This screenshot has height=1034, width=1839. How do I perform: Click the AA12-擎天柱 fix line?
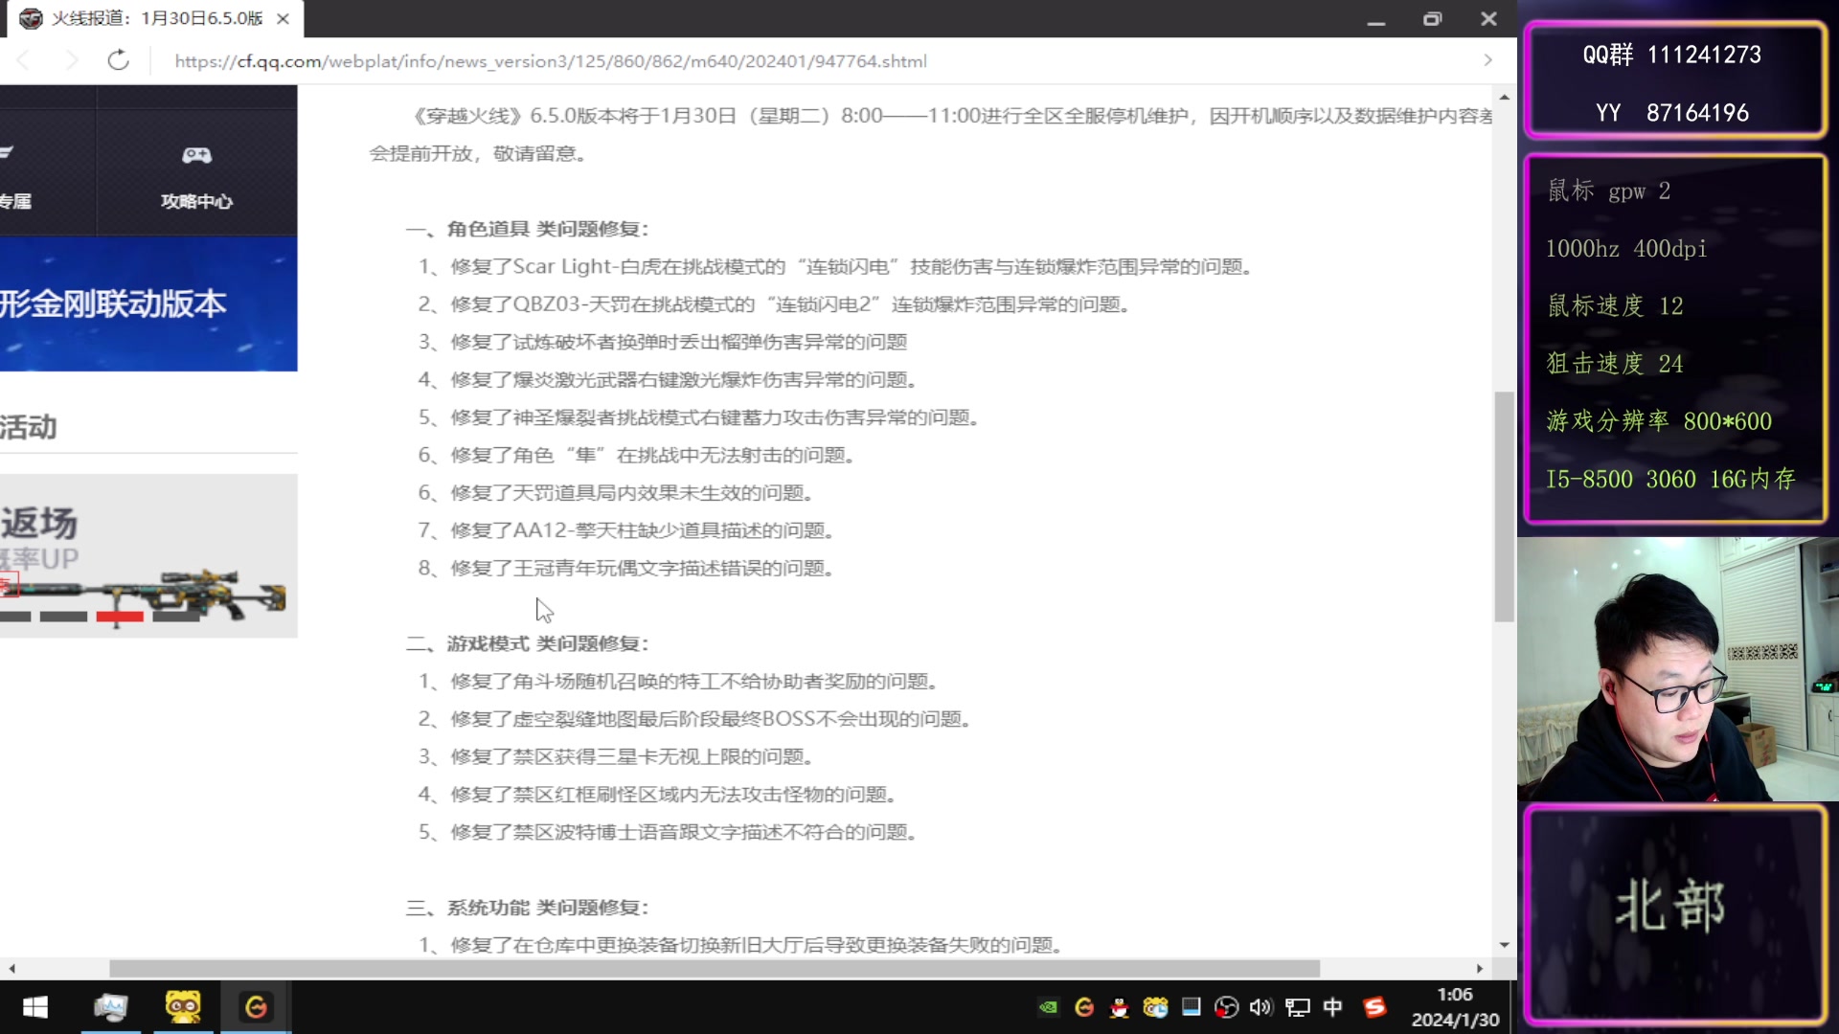[627, 530]
